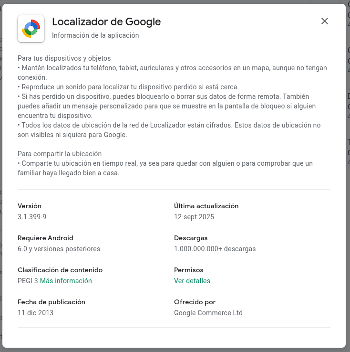Click the Localizador de Google app icon
This screenshot has width=350, height=352.
(31, 29)
